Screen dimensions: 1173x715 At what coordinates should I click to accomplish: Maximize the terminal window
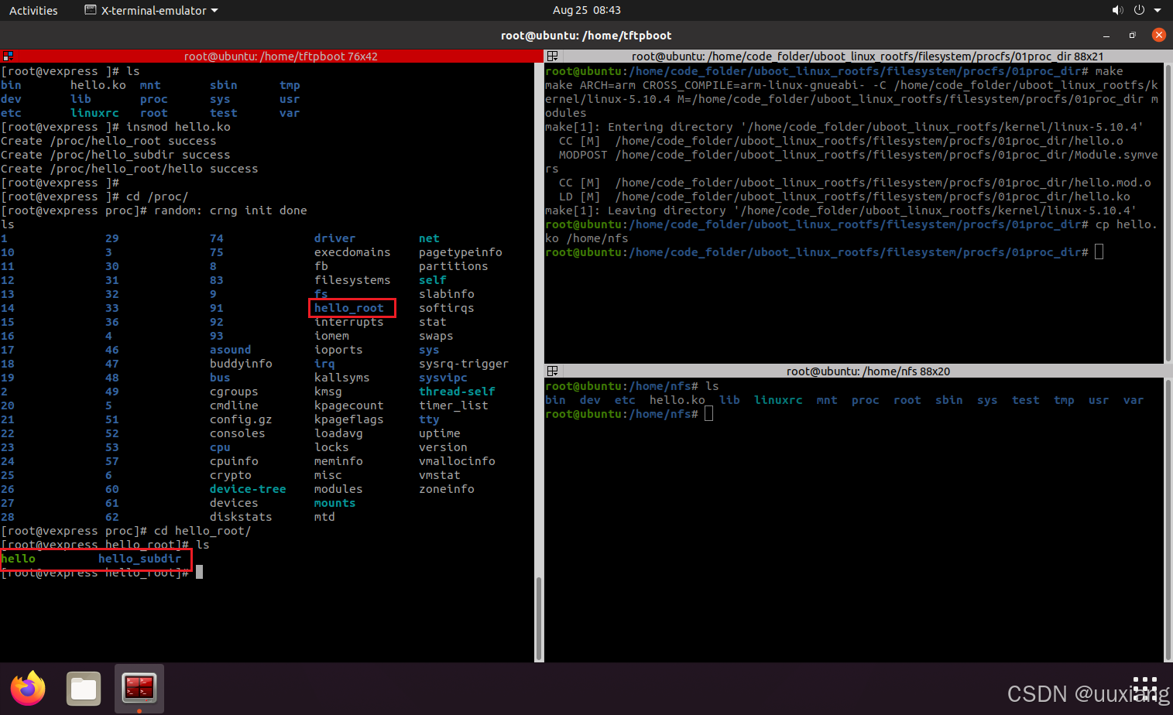1132,36
